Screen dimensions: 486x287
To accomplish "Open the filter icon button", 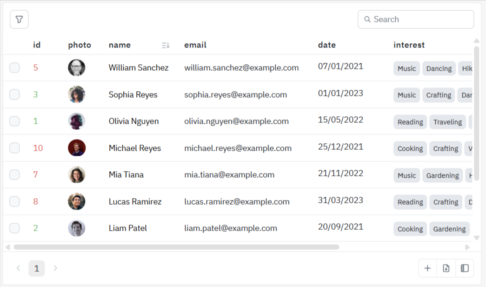I will pyautogui.click(x=19, y=20).
